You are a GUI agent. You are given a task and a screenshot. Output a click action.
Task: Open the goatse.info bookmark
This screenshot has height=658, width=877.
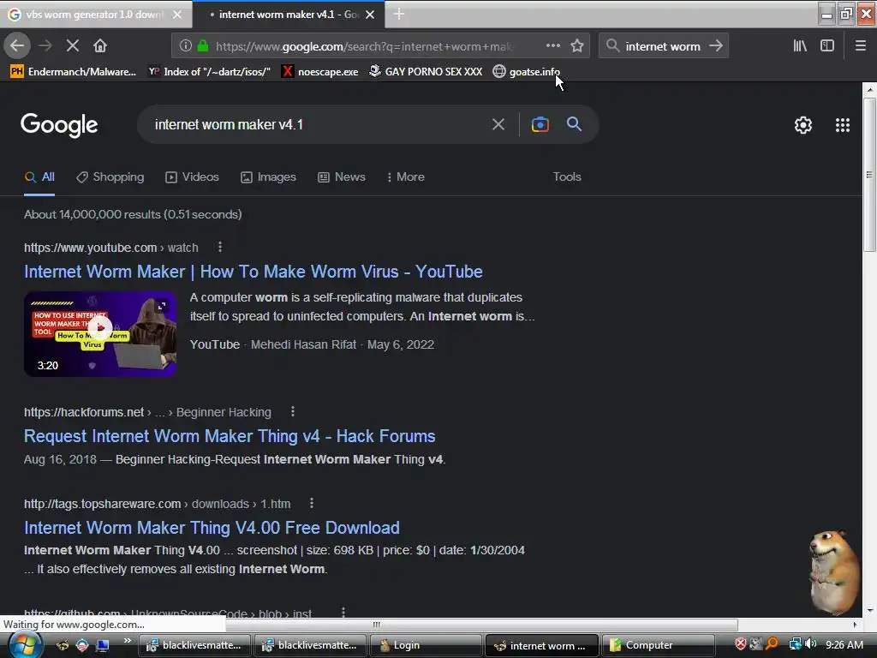point(527,72)
